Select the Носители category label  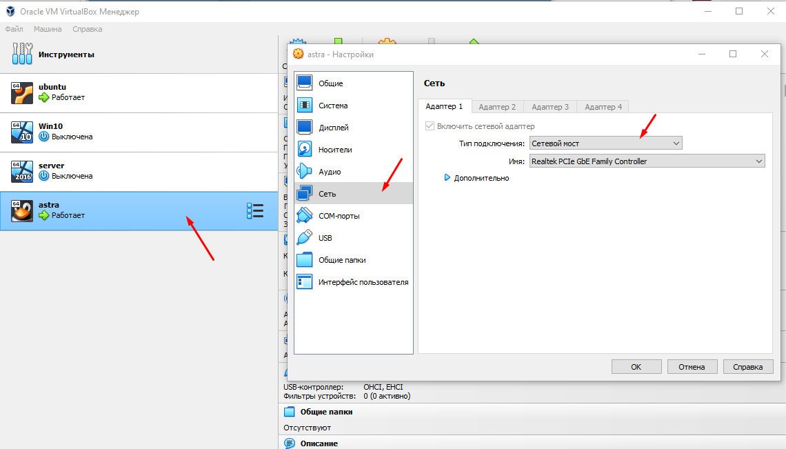click(x=335, y=150)
